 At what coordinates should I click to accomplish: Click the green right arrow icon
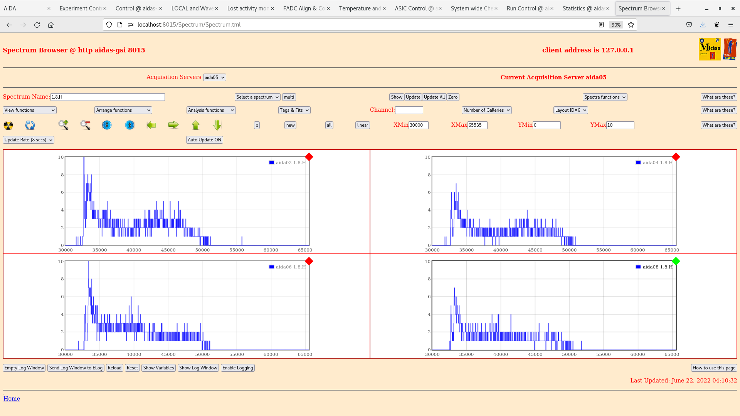point(173,125)
